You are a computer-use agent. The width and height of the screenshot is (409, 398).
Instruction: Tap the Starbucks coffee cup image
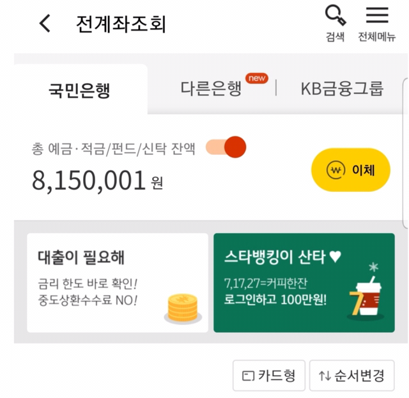point(366,299)
